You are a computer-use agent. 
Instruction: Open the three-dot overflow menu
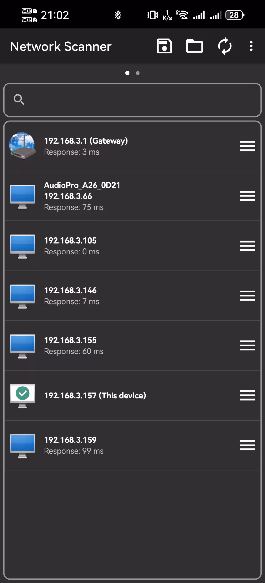251,46
